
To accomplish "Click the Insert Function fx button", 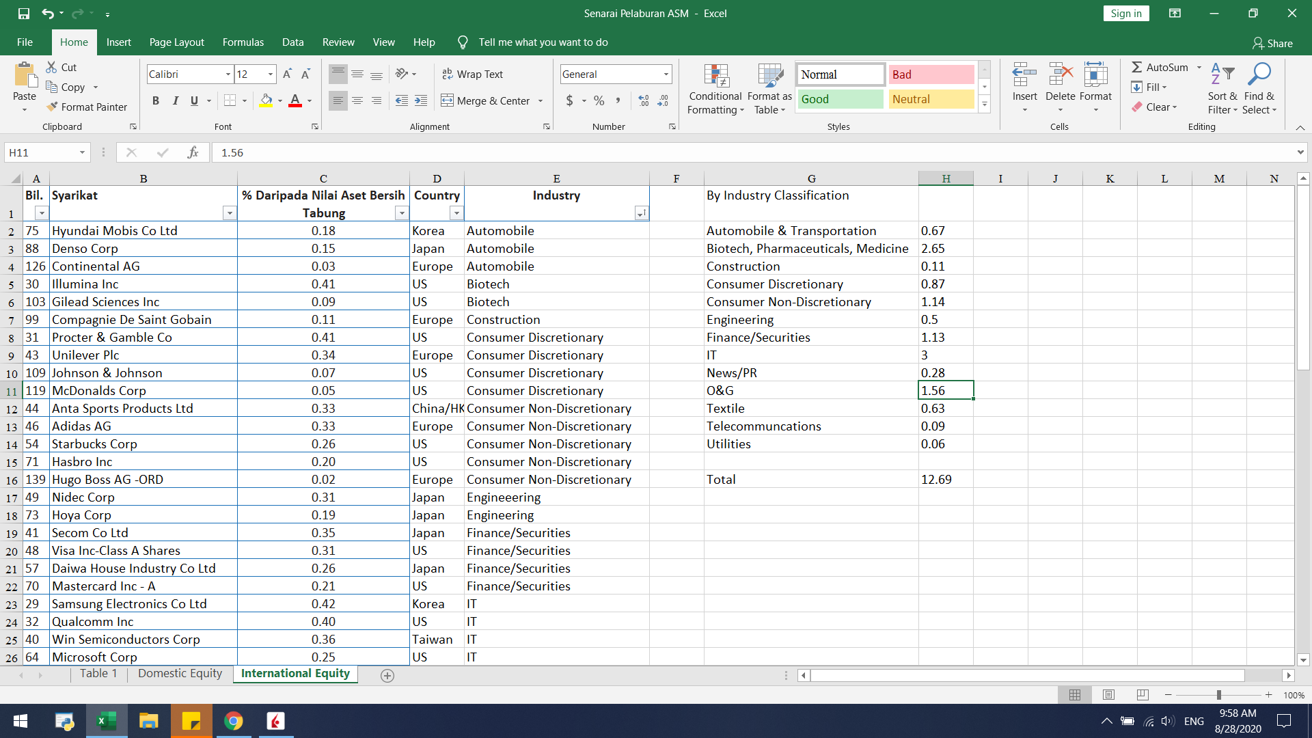I will [x=193, y=152].
